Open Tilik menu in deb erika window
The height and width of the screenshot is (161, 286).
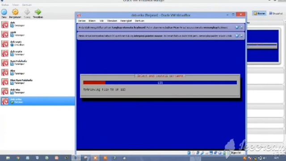(x=101, y=21)
